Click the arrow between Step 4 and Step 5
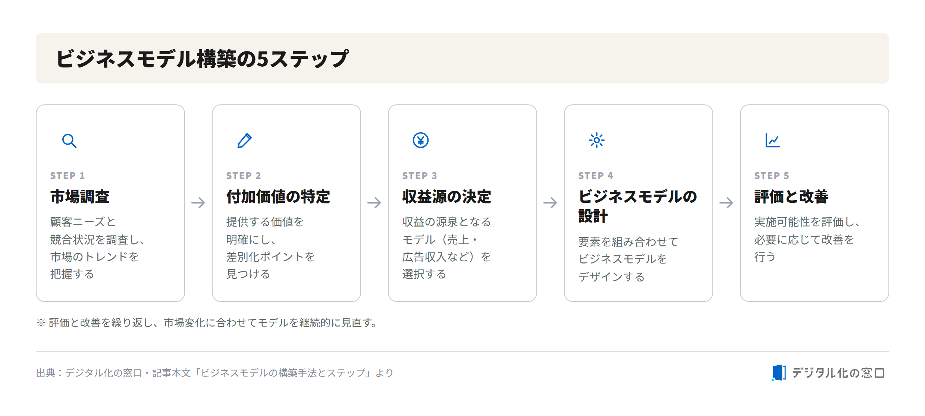 coord(726,203)
